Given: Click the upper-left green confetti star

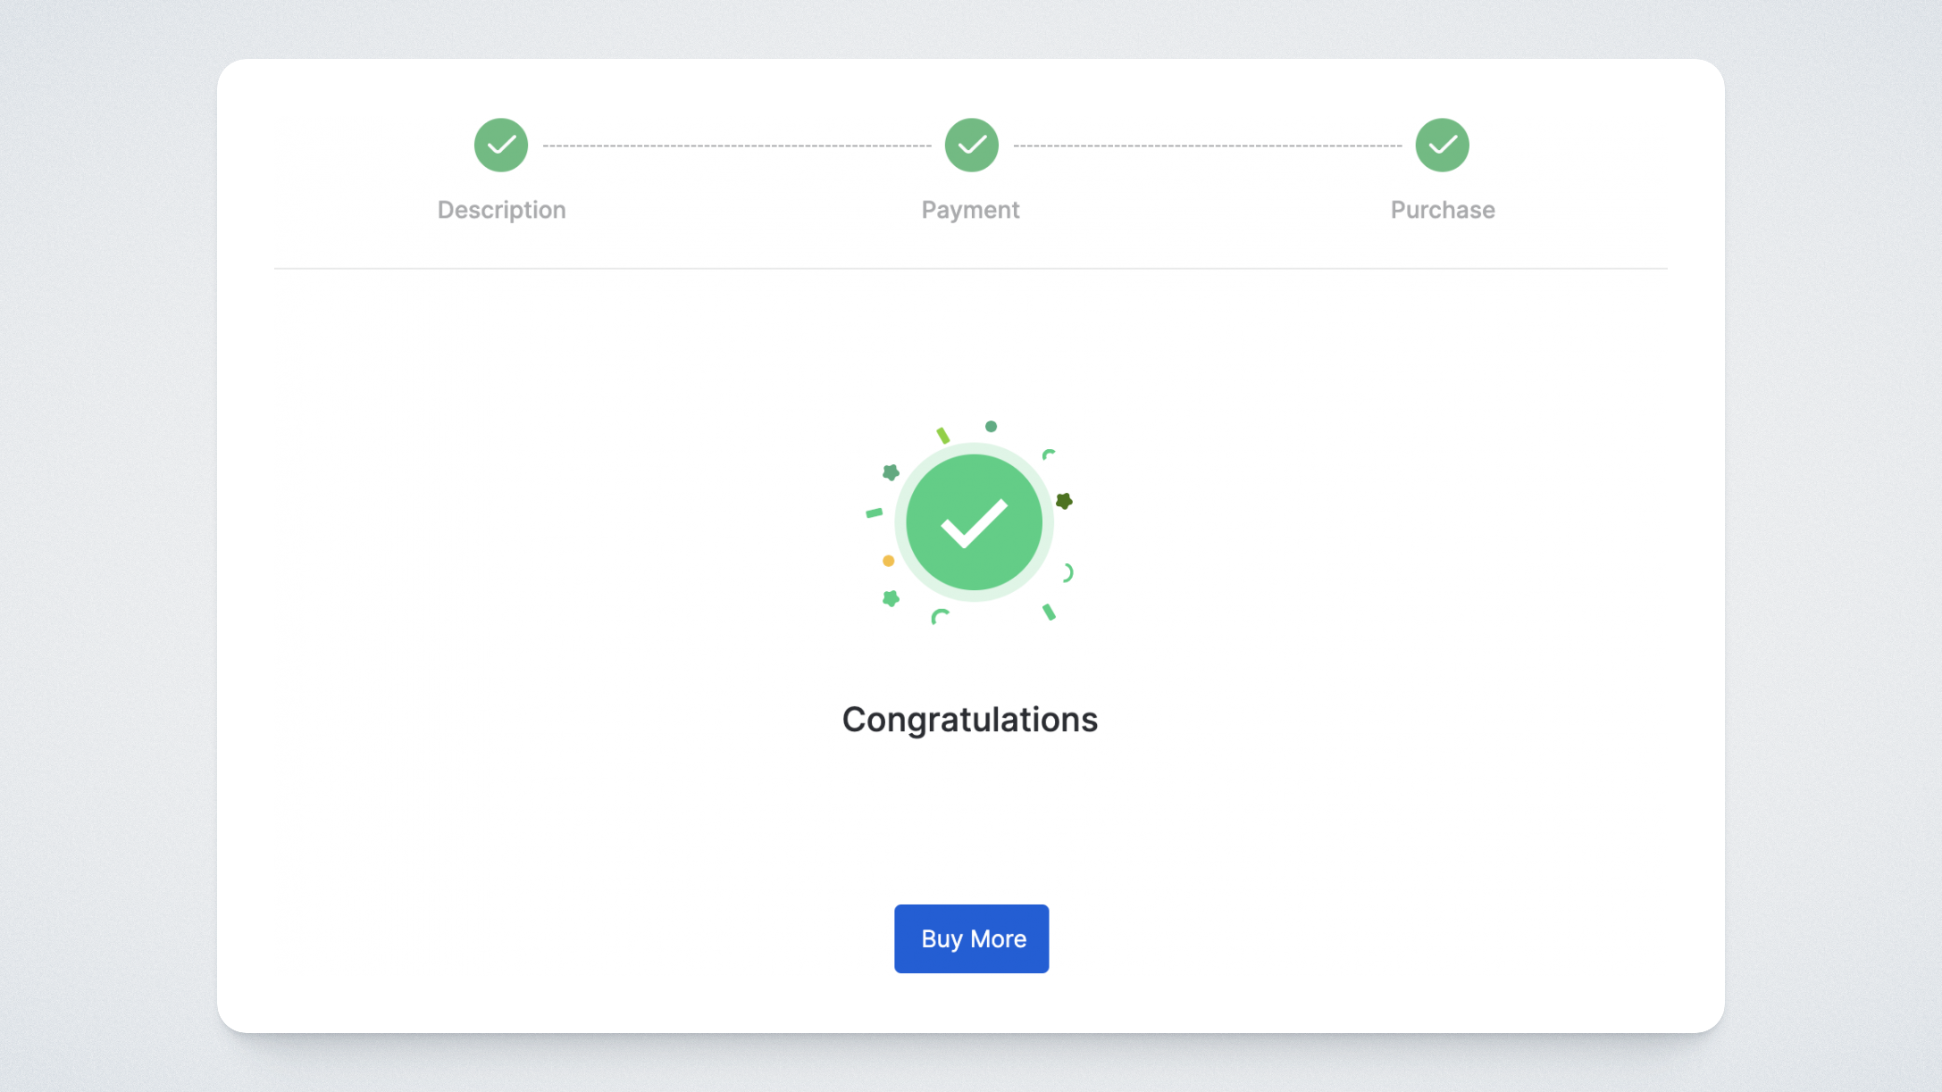Looking at the screenshot, I should coord(891,472).
